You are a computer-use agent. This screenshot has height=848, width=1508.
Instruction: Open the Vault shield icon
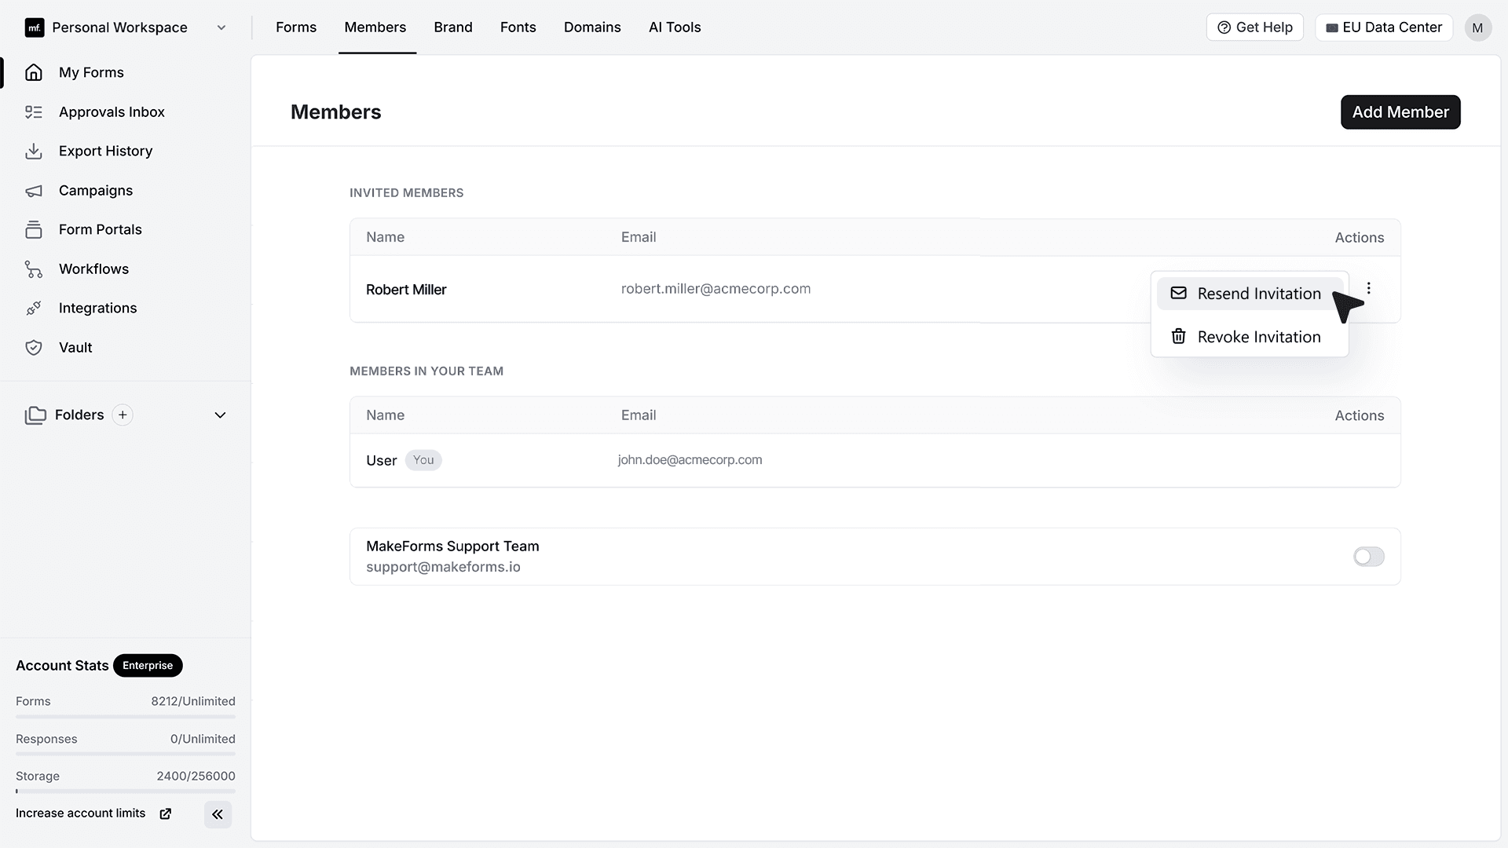[x=34, y=348]
